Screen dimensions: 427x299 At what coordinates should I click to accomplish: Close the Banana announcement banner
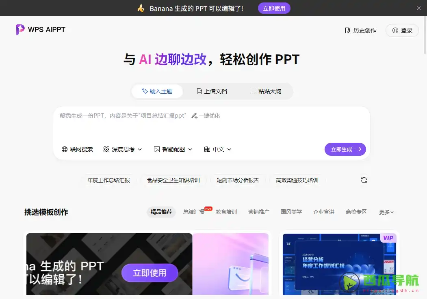418,8
